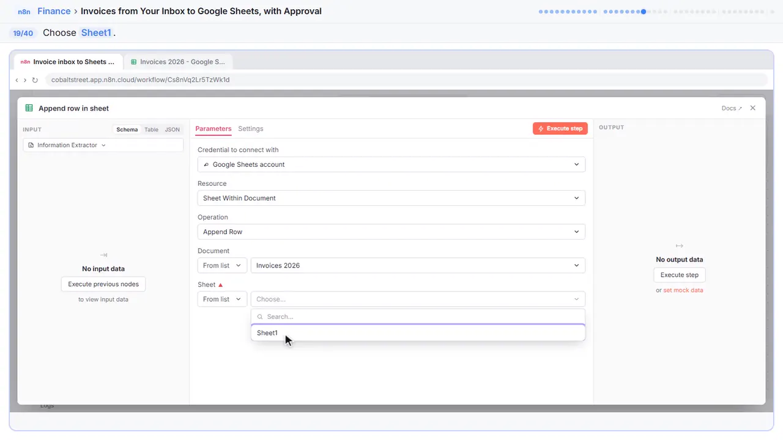Open the Google Sheets account credential dropdown
The width and height of the screenshot is (783, 440).
pyautogui.click(x=391, y=164)
